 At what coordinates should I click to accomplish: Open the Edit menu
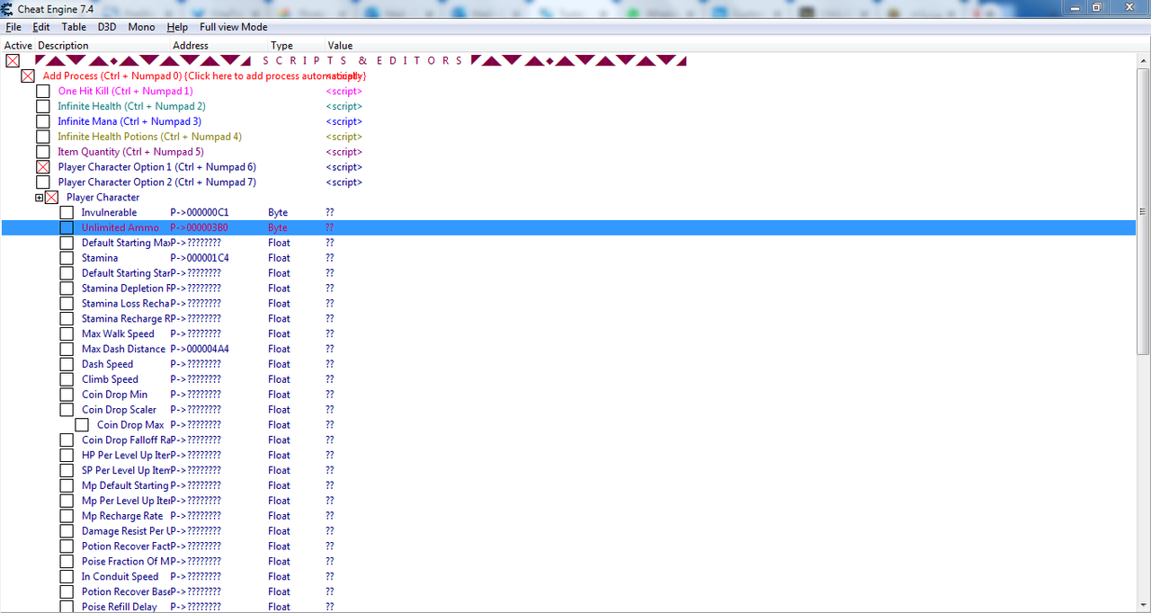pos(41,27)
